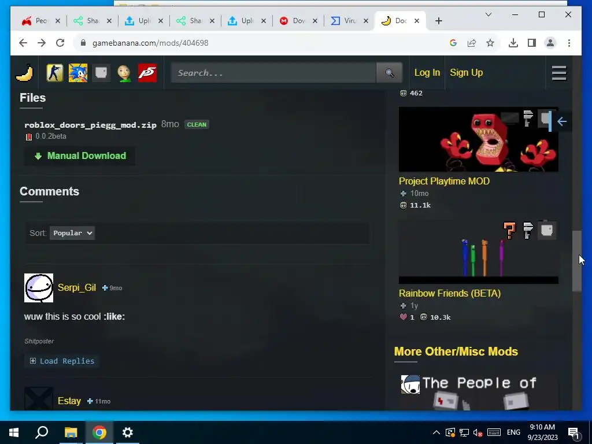Open Chrome side panel icon
This screenshot has height=444, width=592.
[532, 43]
